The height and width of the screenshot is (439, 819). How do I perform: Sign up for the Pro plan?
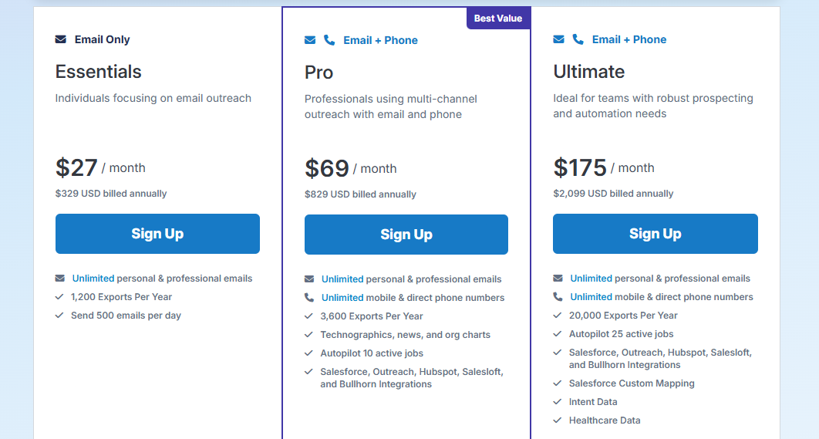[406, 235]
